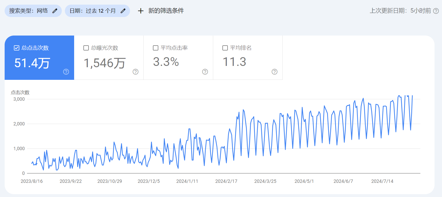Click the 2,000 y-axis label
The height and width of the screenshot is (197, 442).
pos(19,124)
